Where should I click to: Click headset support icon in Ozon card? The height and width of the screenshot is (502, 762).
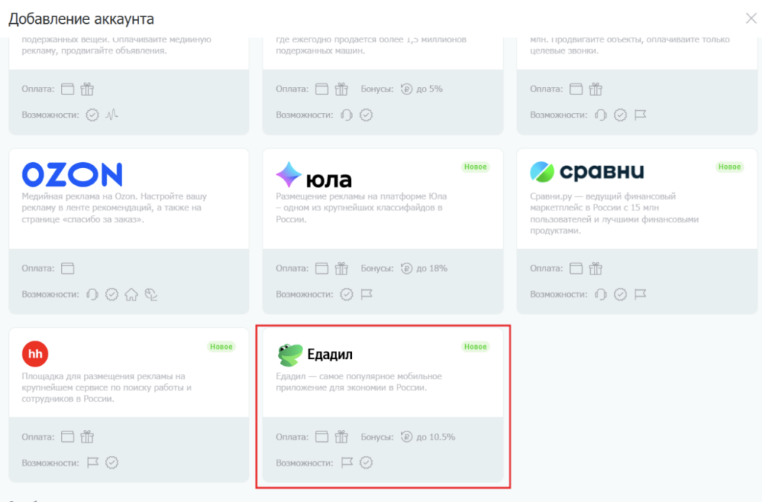(92, 295)
